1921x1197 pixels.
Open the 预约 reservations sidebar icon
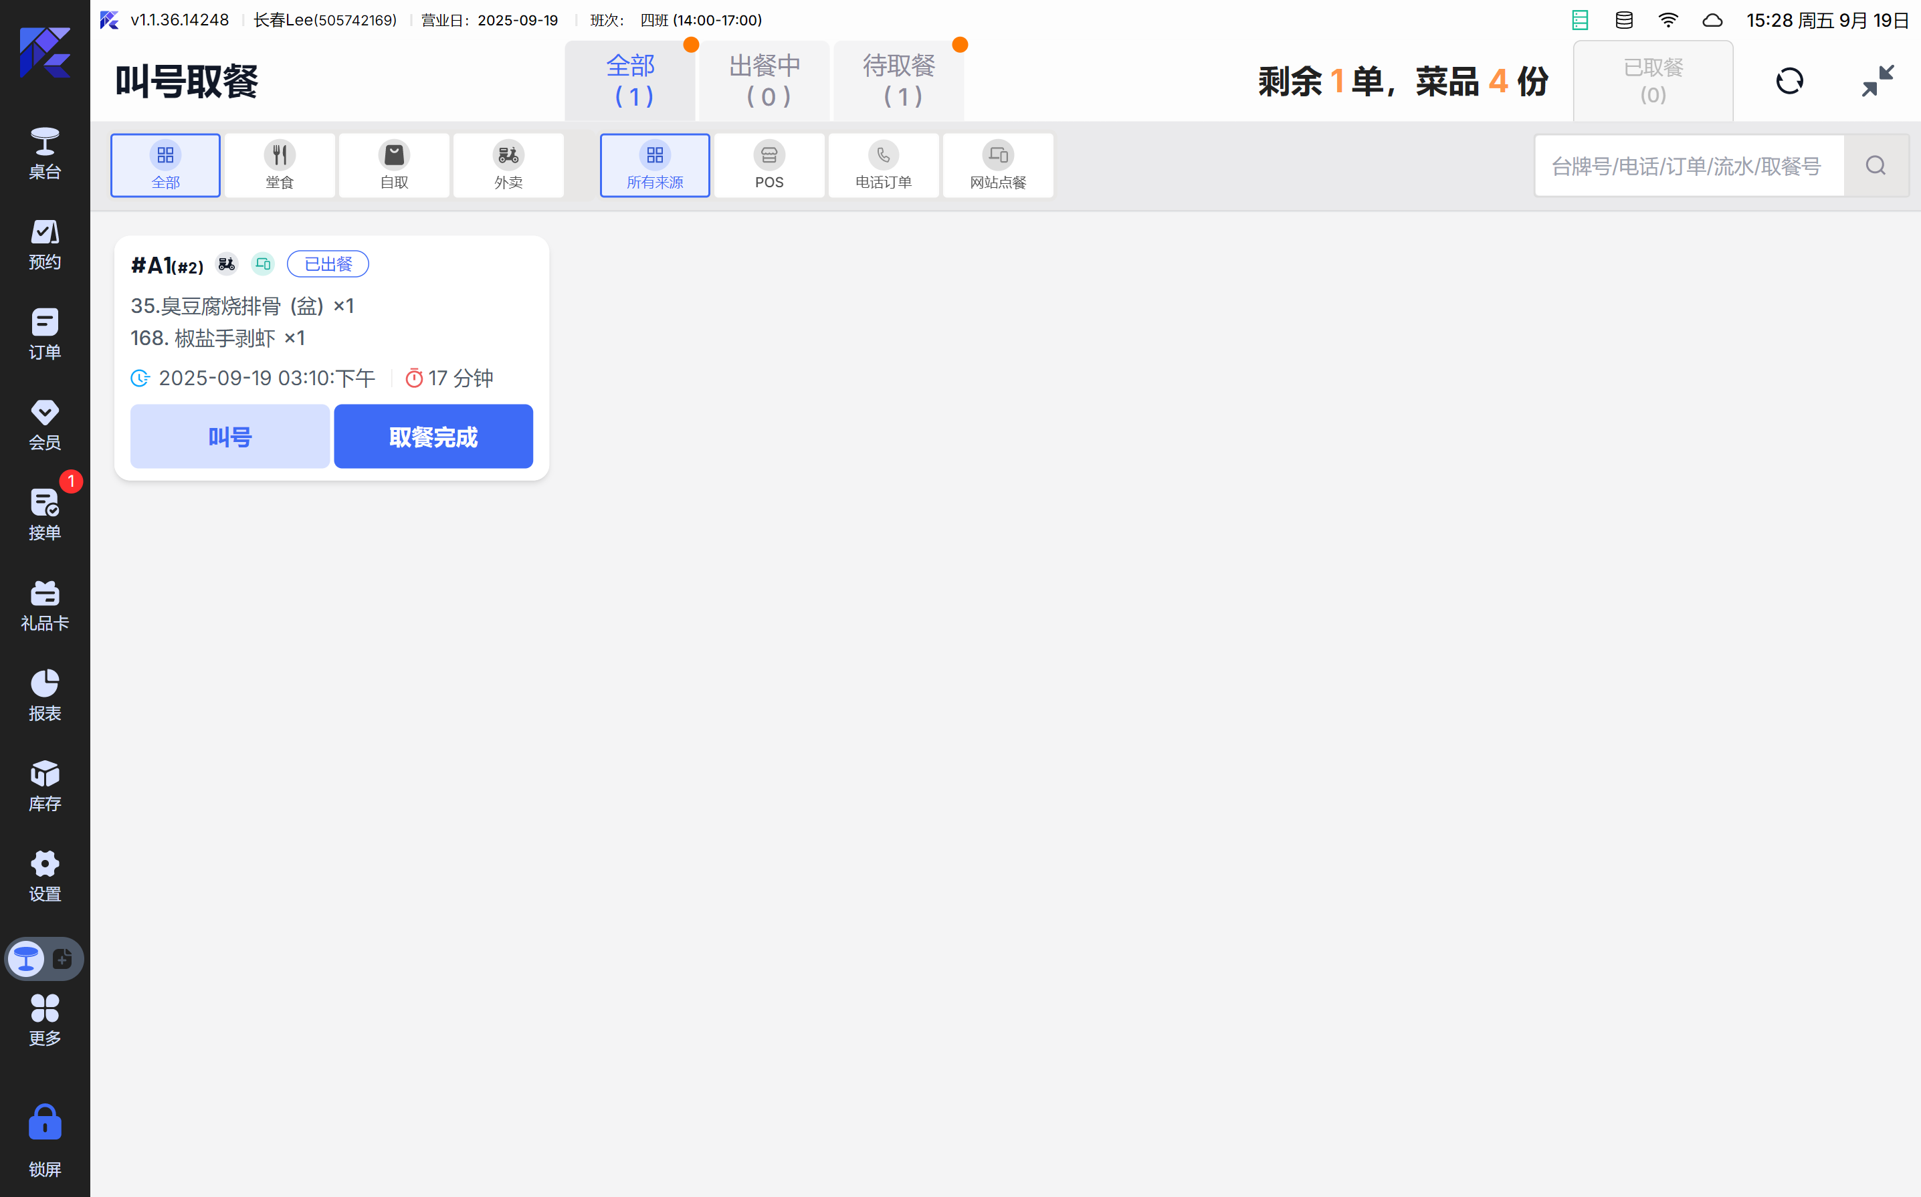[x=44, y=244]
